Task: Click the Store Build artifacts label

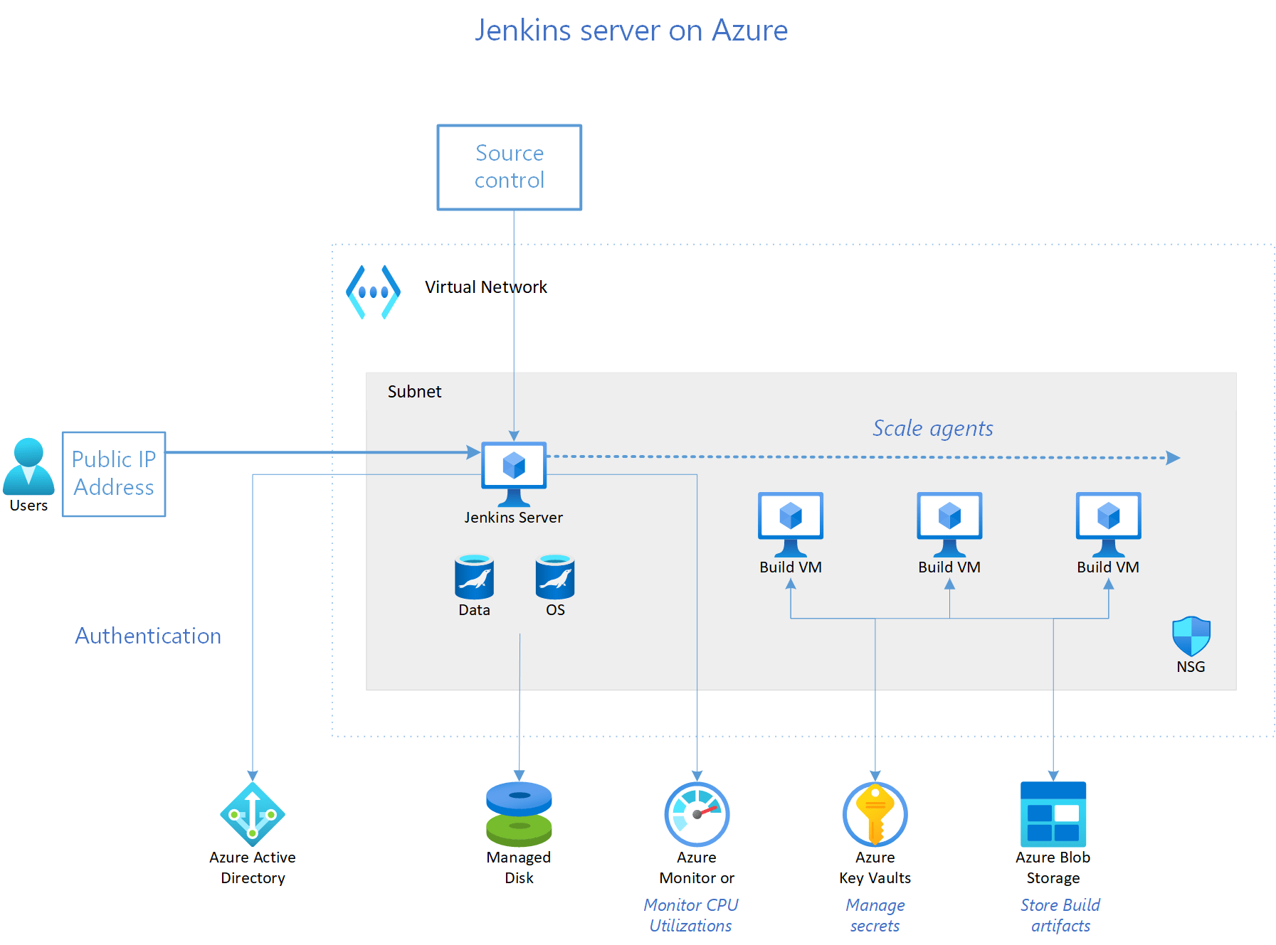Action: (1059, 915)
